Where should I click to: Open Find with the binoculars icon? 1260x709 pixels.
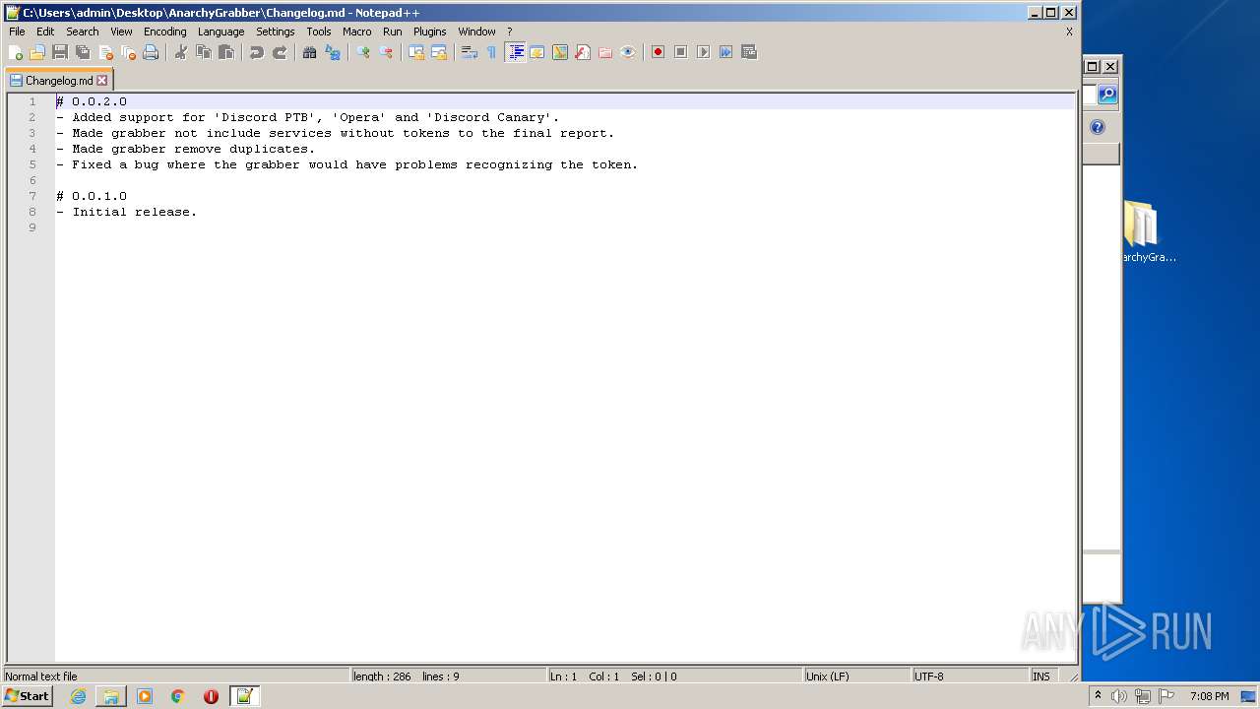(x=310, y=52)
